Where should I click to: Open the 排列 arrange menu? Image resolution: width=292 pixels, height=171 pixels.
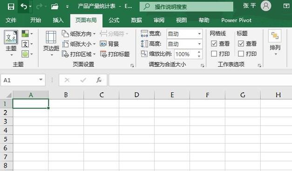pos(275,43)
